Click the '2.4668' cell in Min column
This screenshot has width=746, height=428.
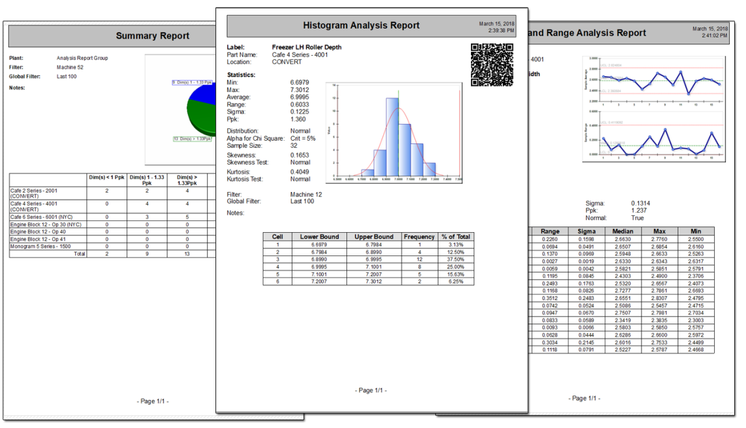[695, 350]
